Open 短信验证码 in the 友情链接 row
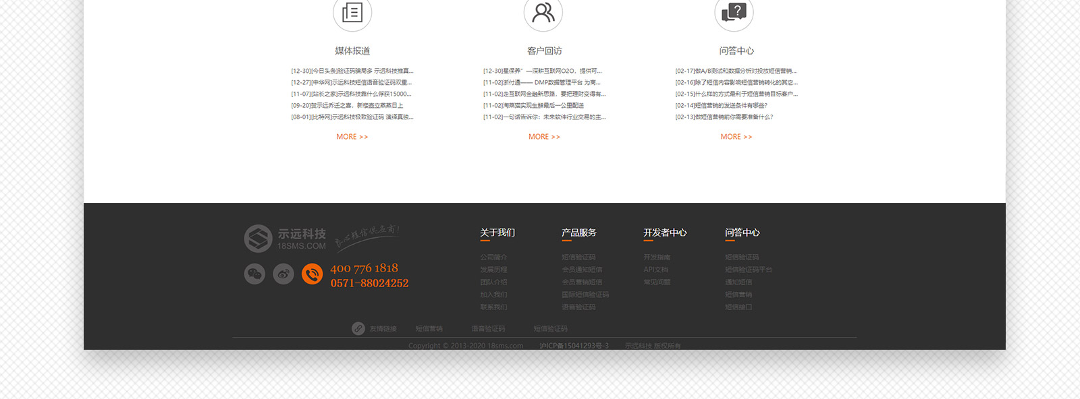The height and width of the screenshot is (399, 1080). click(551, 329)
